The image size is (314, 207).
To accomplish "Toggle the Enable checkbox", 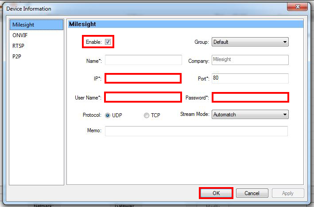I will click(x=108, y=42).
